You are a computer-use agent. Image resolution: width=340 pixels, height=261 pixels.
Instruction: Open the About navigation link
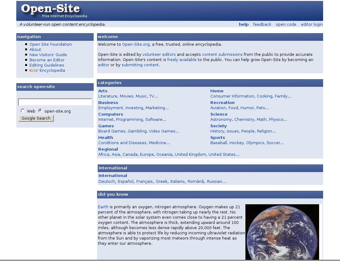[x=35, y=49]
